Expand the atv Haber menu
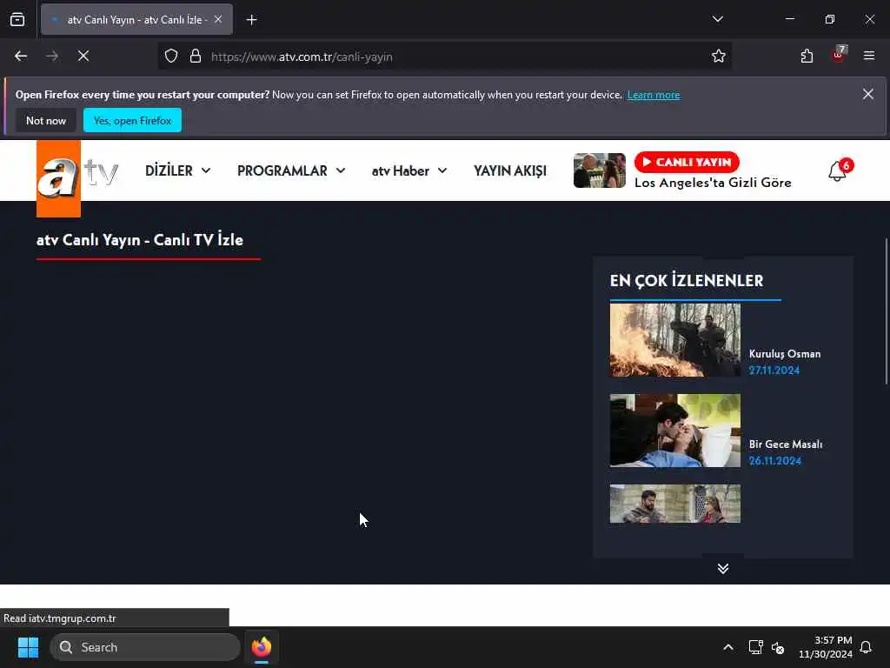This screenshot has width=890, height=668. tap(408, 170)
